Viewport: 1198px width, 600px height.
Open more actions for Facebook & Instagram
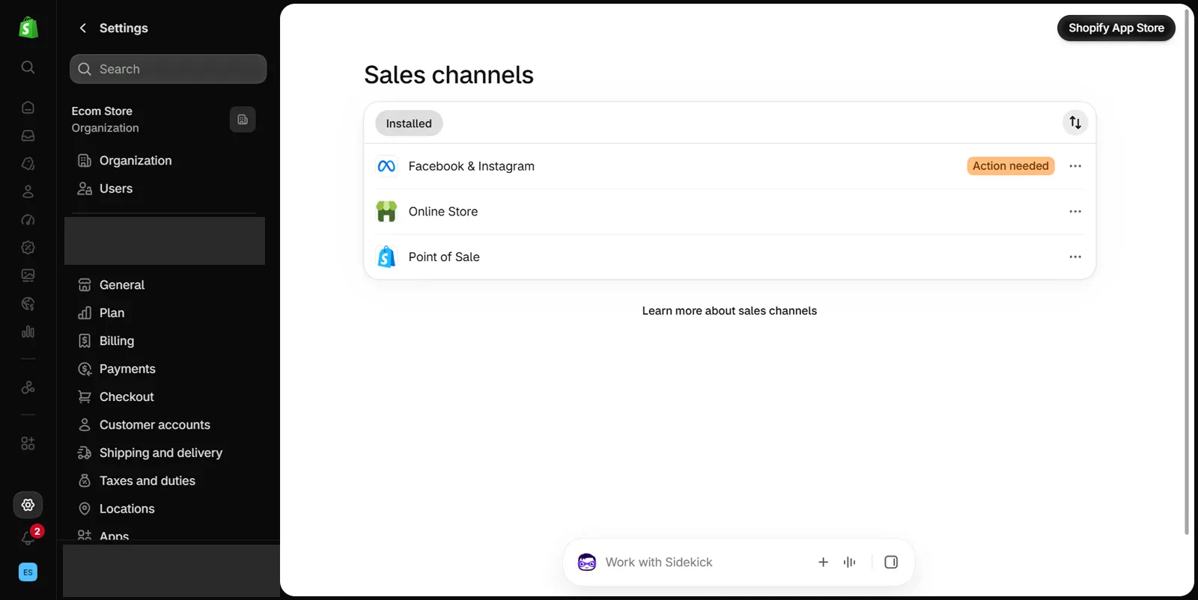tap(1075, 166)
